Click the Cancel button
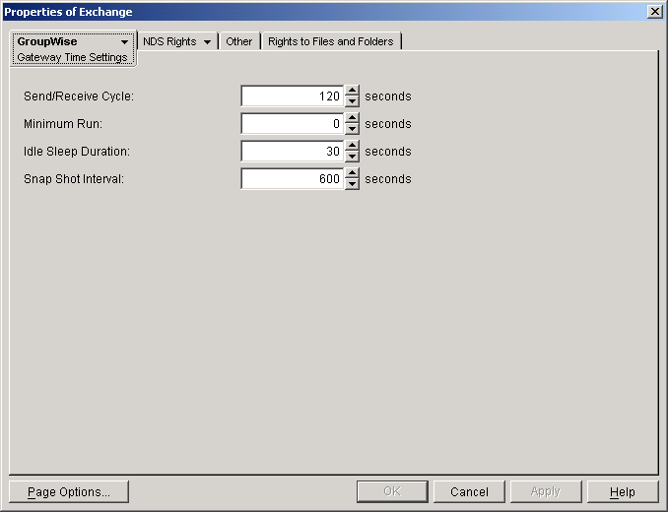Viewport: 668px width, 512px height. point(469,492)
